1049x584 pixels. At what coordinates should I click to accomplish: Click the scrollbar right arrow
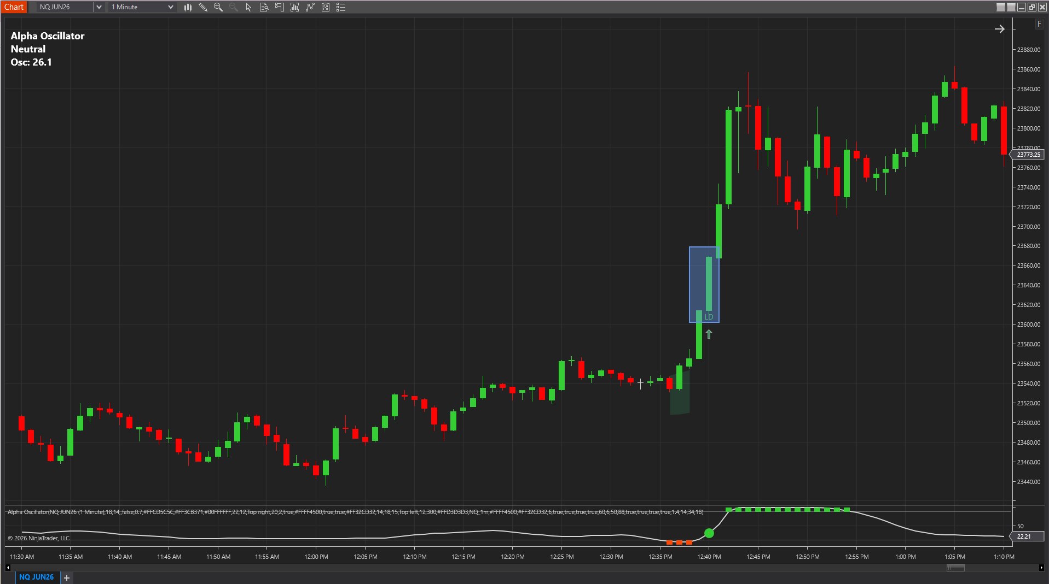coord(1041,568)
